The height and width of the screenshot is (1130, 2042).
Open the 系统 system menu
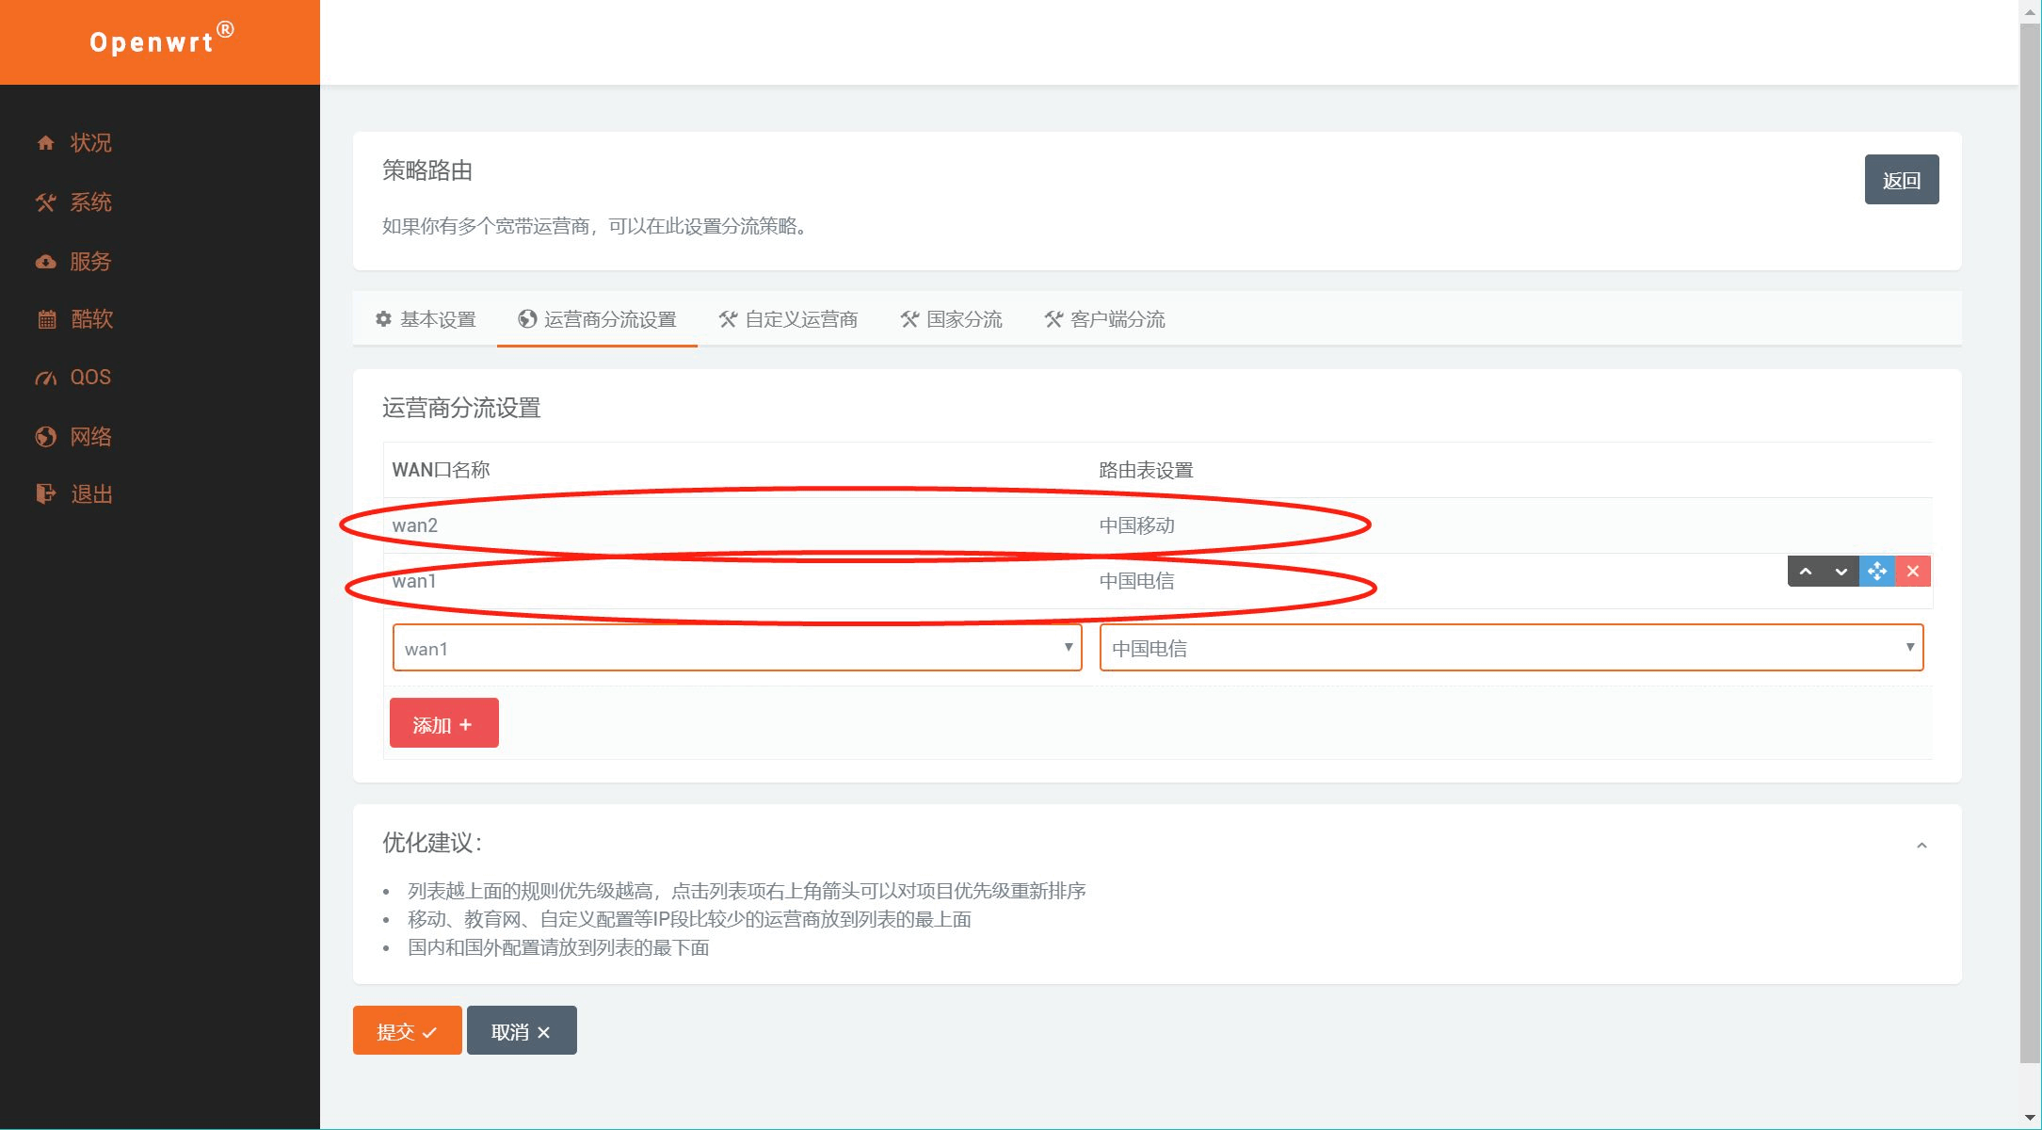[90, 202]
